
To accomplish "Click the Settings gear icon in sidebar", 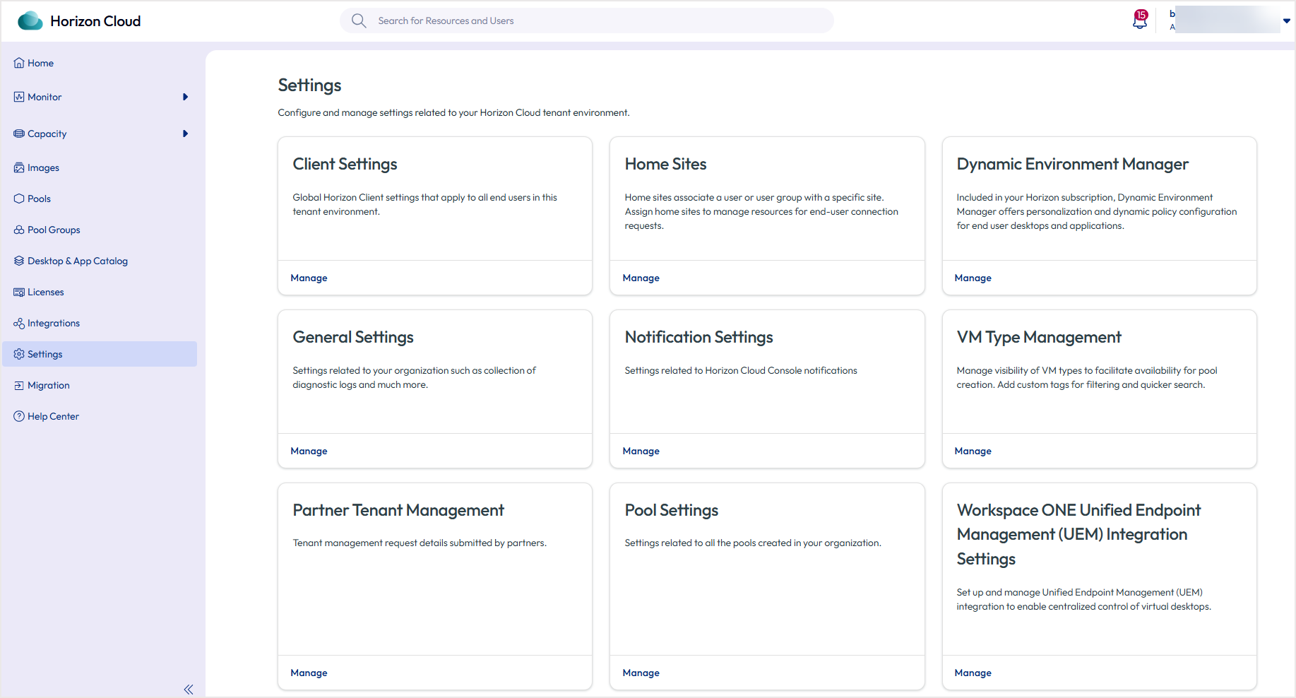I will point(19,354).
